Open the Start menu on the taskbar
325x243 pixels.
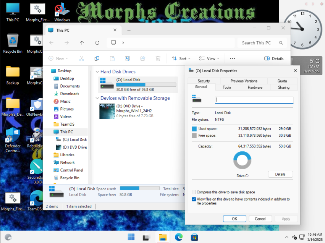(131, 237)
